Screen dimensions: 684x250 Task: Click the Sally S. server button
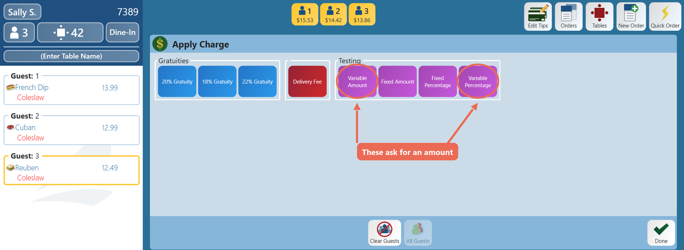[x=22, y=12]
